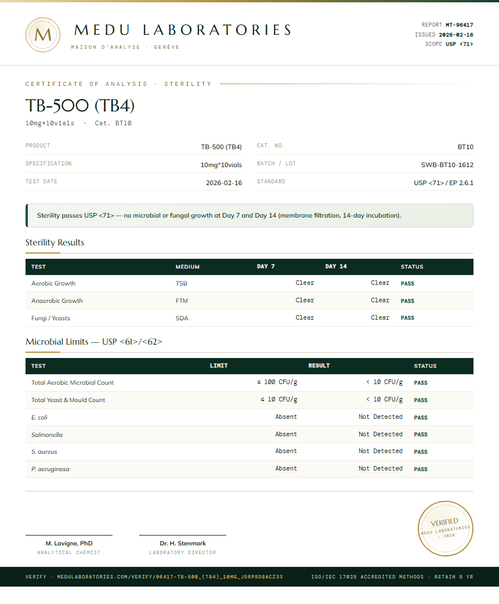Select Total Aerobic Microbial Count row label

(73, 382)
